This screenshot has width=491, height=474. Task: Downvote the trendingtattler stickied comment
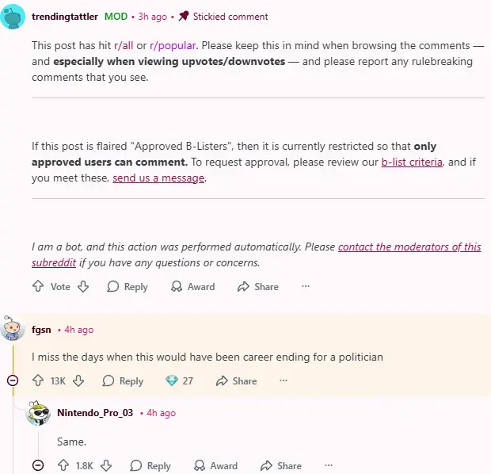(x=83, y=286)
